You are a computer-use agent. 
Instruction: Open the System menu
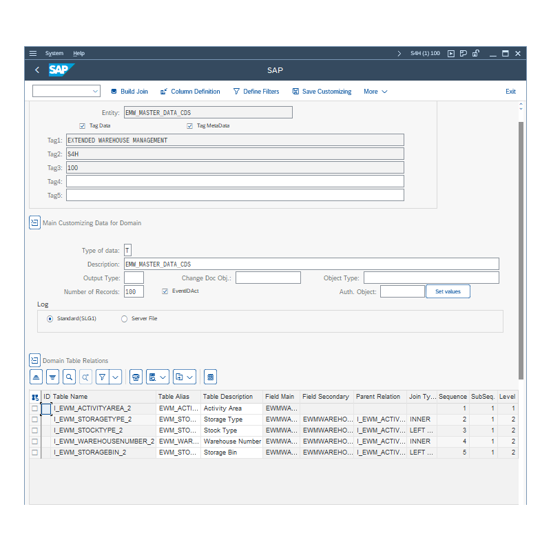54,53
